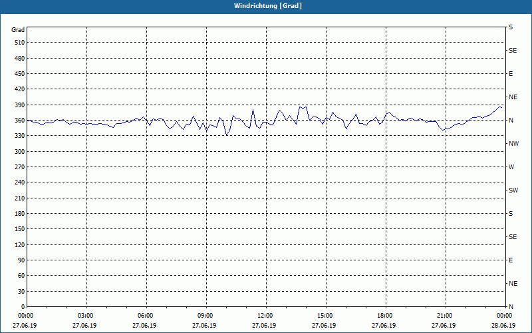Viewport: 532px width, 333px height.
Task: Select the 360 y-axis value
Action: point(20,121)
